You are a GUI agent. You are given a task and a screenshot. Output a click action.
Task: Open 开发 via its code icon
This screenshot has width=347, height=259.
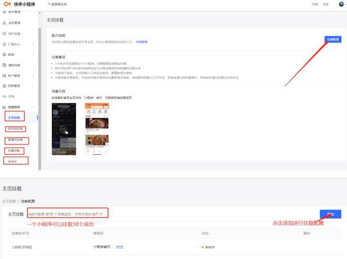4,96
